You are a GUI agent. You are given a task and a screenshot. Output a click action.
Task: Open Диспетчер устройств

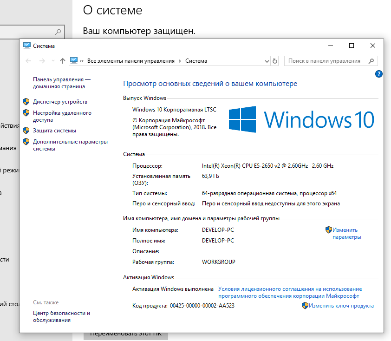coord(60,102)
